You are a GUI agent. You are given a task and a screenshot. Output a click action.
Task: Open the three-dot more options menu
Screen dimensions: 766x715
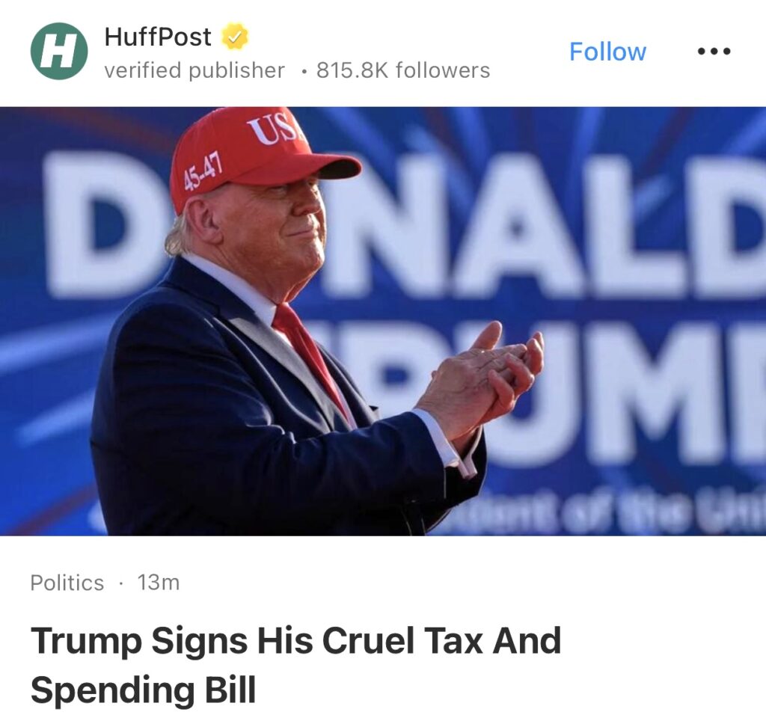pos(713,52)
